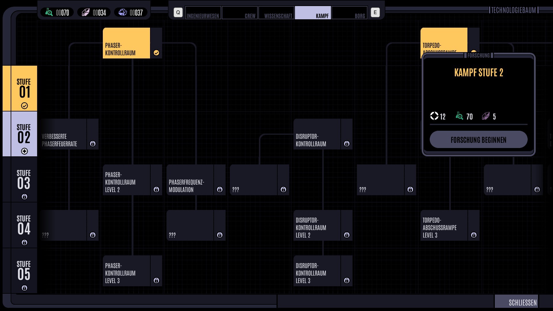Switch to the Crew tab
Viewport: 553px width, 311px height.
[x=240, y=13]
